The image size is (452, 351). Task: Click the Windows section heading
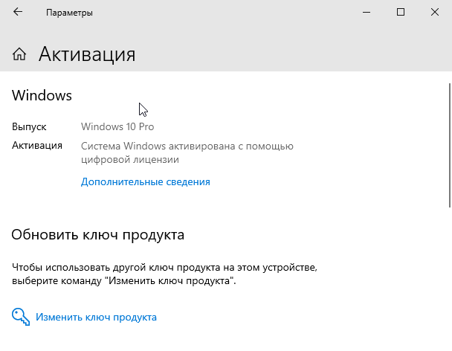click(42, 95)
